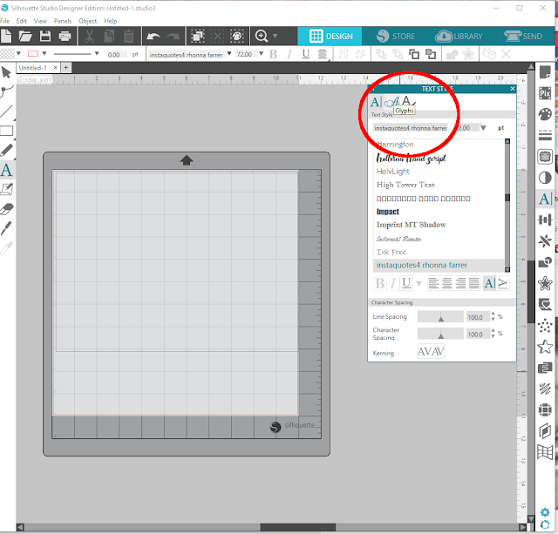Image resolution: width=558 pixels, height=534 pixels.
Task: Open the Image Effects panel icon
Action: (x=545, y=178)
